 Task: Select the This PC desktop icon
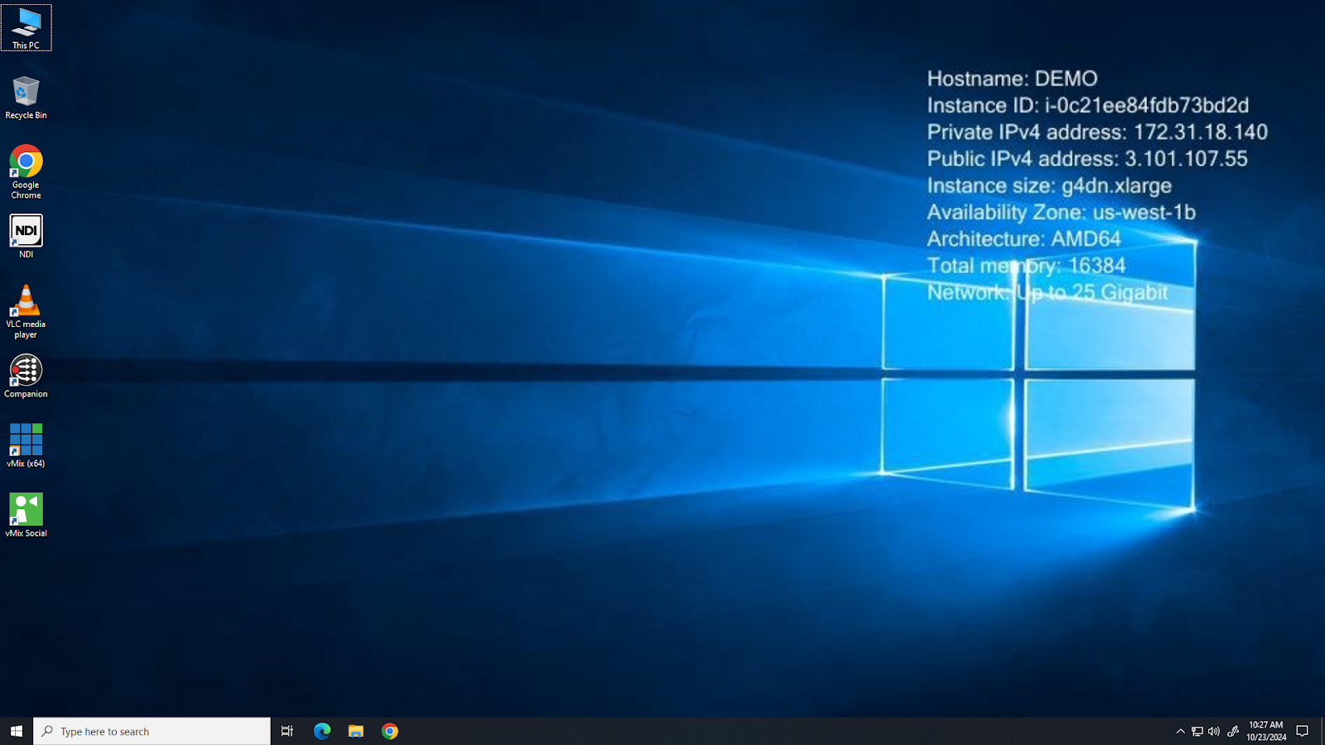(x=26, y=27)
